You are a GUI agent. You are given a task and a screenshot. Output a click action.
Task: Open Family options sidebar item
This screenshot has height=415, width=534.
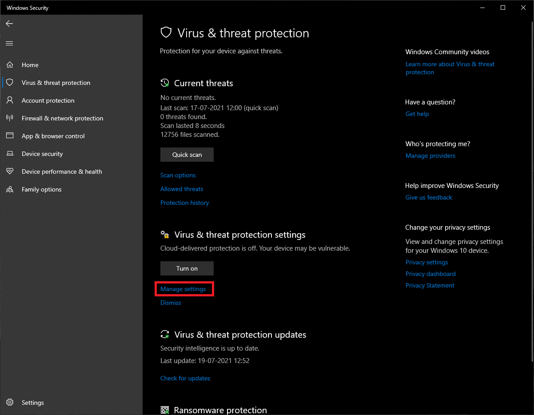click(42, 189)
